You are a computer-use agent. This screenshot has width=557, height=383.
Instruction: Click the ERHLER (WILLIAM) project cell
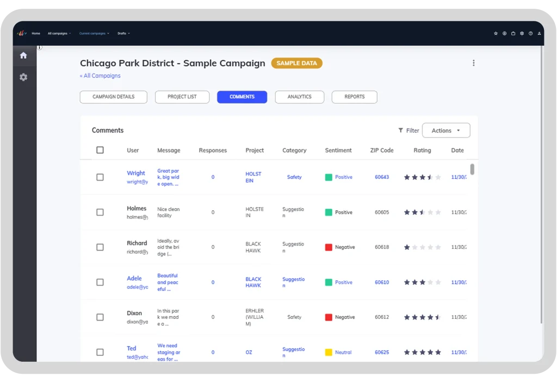pos(255,317)
